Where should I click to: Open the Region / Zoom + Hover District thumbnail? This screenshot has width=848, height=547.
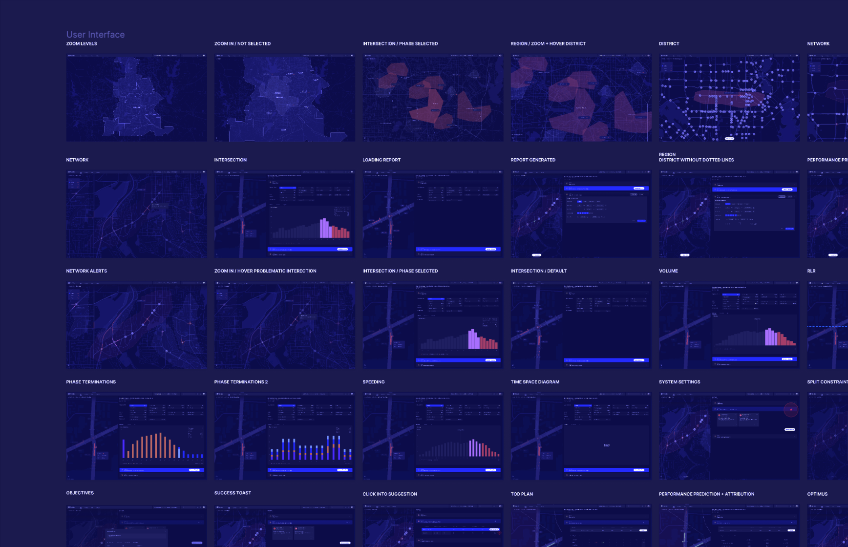[581, 98]
